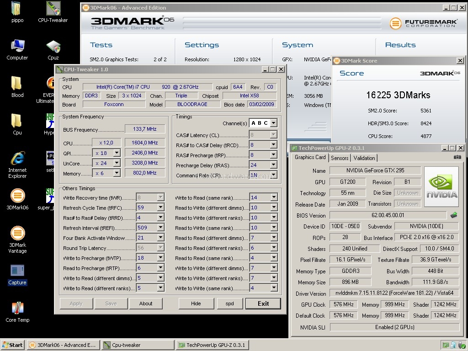The width and height of the screenshot is (468, 351).
Task: Click the Futuremark Corporation logo
Action: [x=423, y=23]
